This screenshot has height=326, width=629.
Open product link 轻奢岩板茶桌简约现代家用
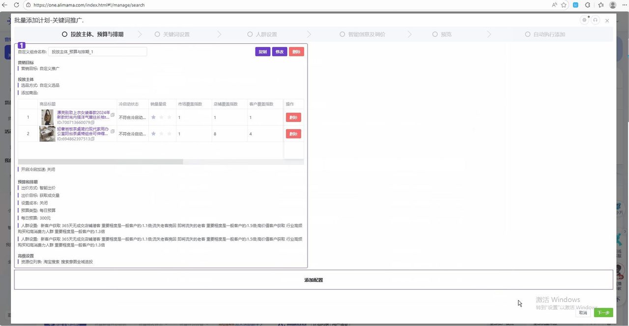[84, 131]
